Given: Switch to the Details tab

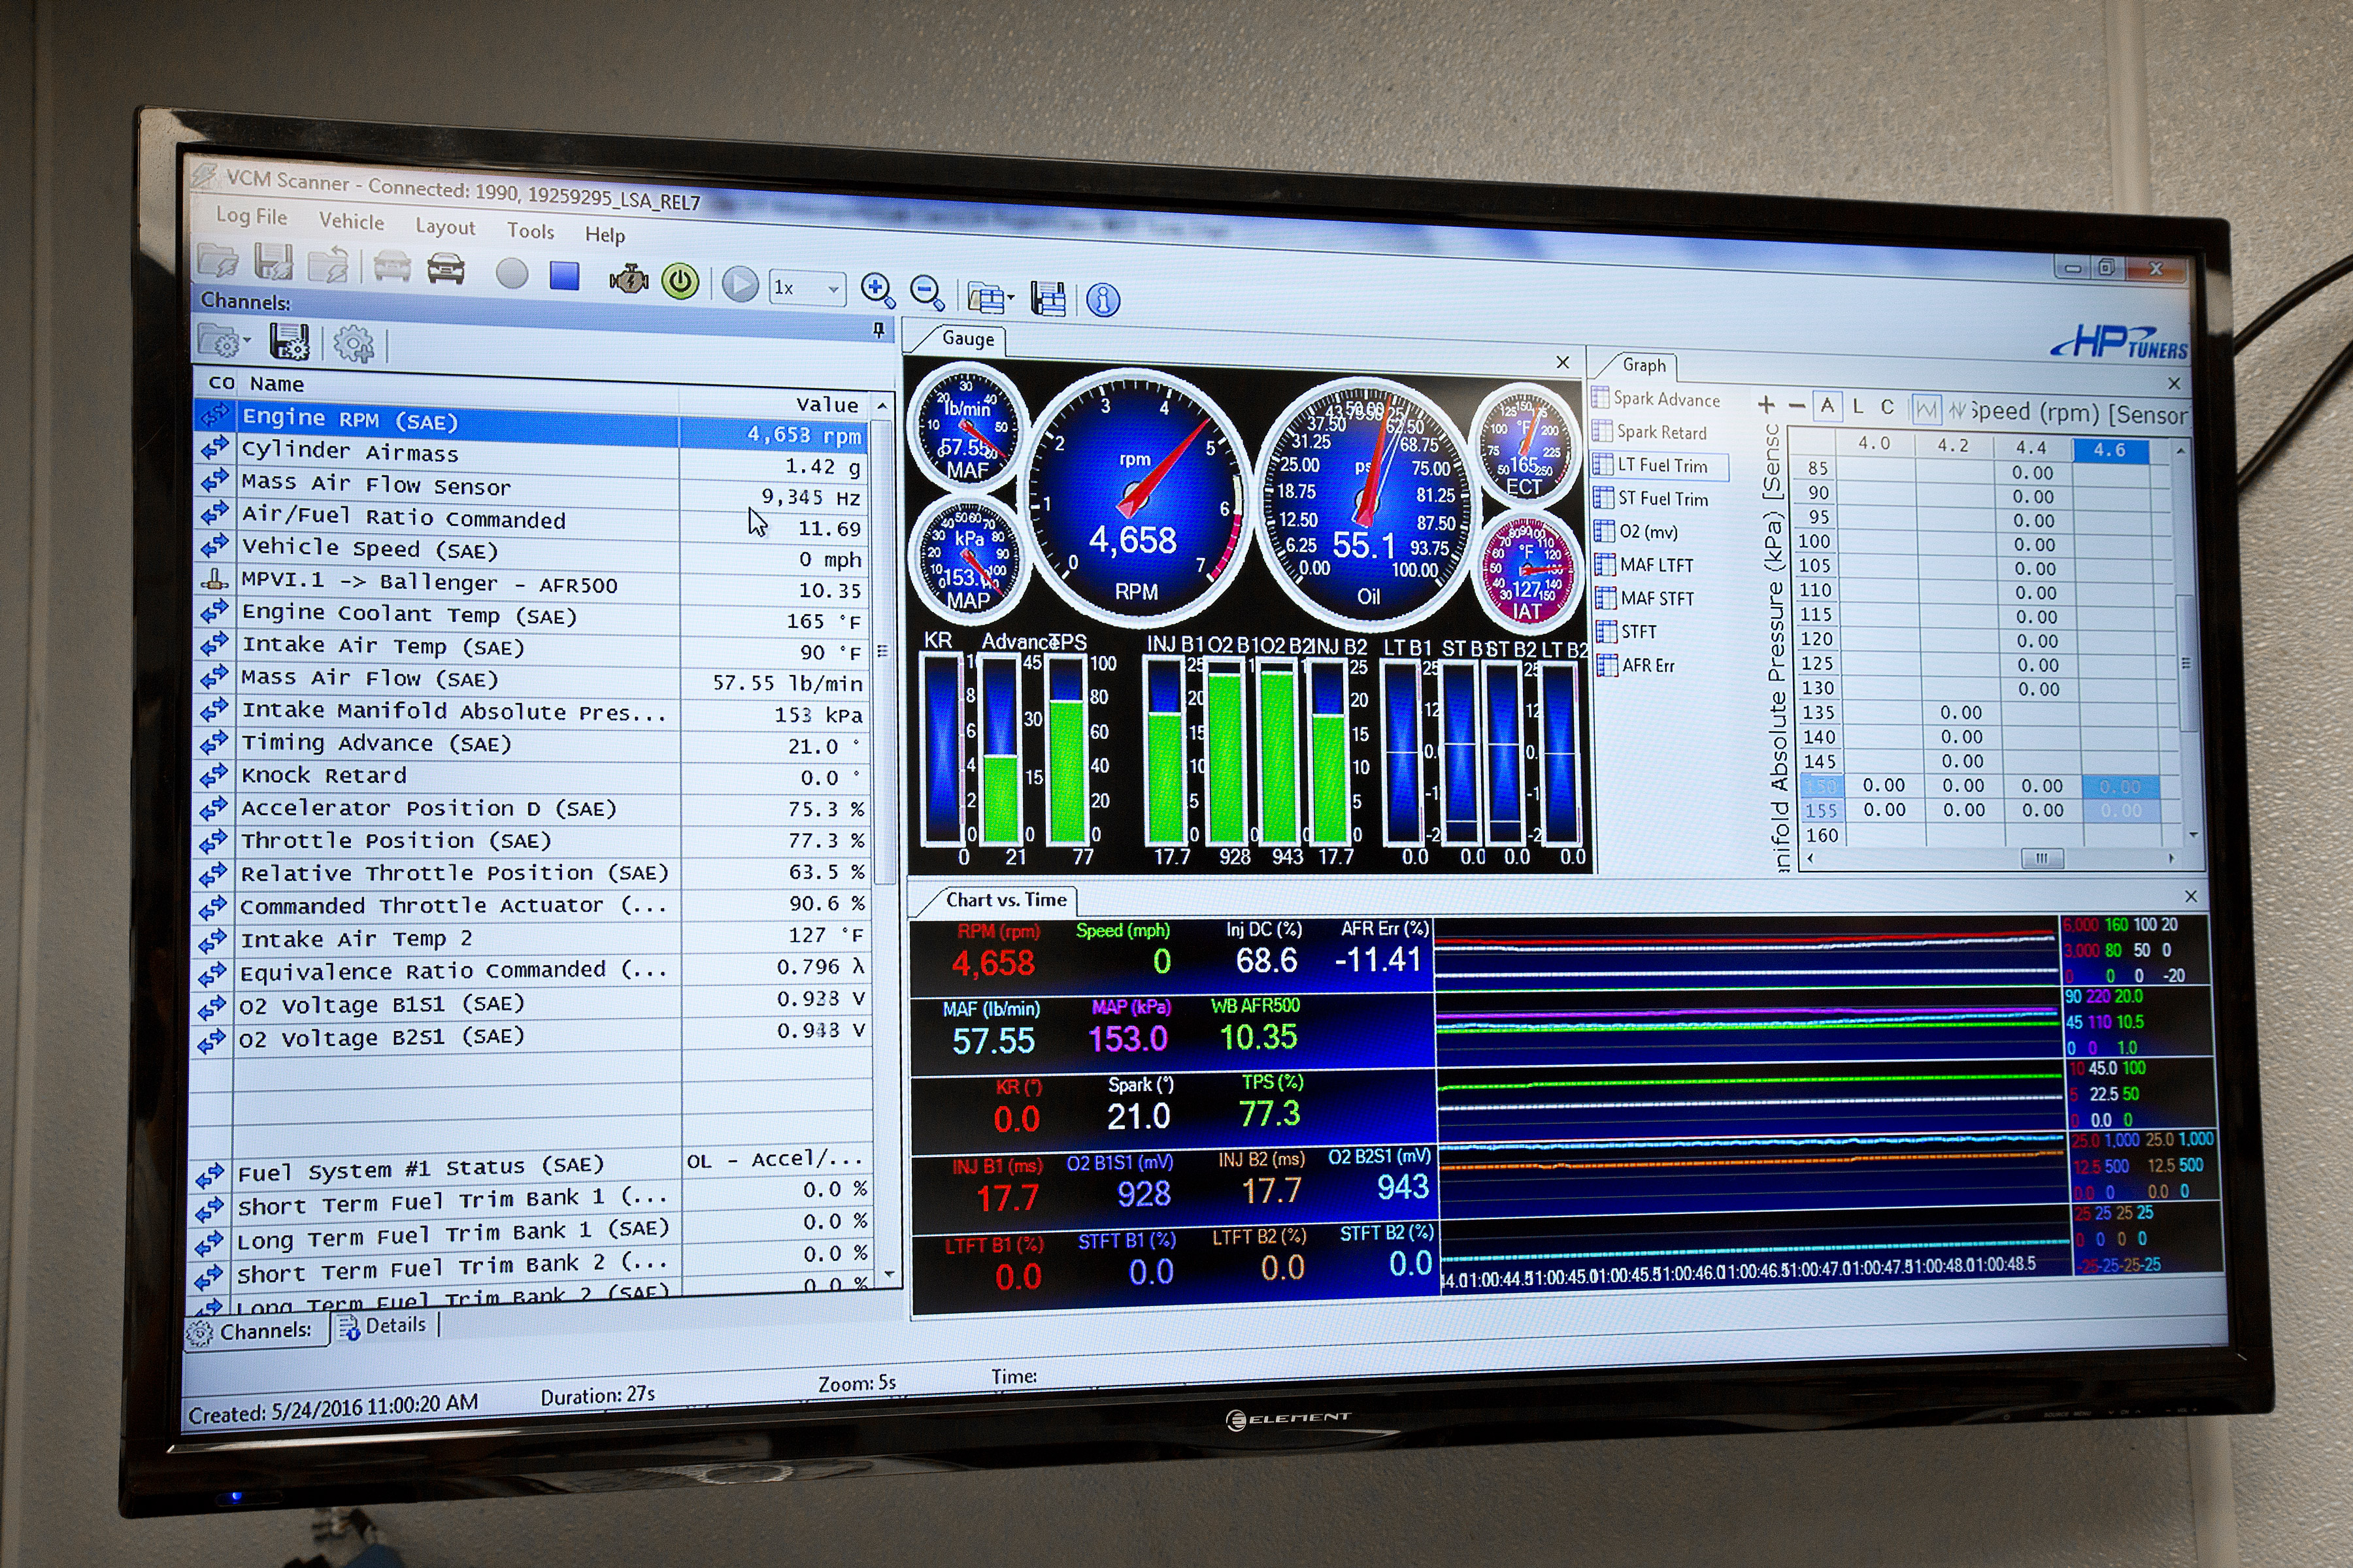Looking at the screenshot, I should coord(384,1326).
